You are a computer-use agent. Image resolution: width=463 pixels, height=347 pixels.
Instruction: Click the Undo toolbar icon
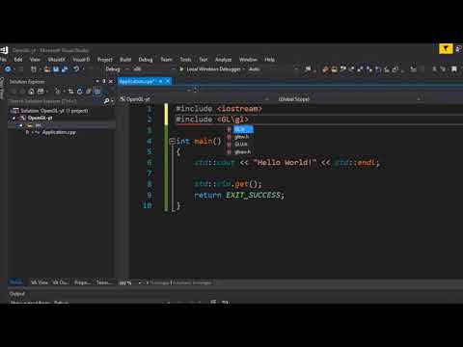tap(76, 69)
